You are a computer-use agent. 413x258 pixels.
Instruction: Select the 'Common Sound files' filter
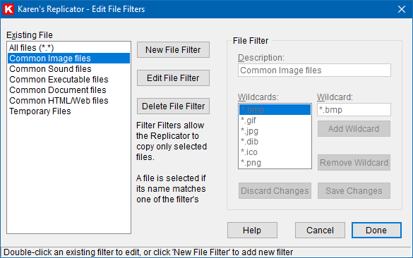pos(68,69)
